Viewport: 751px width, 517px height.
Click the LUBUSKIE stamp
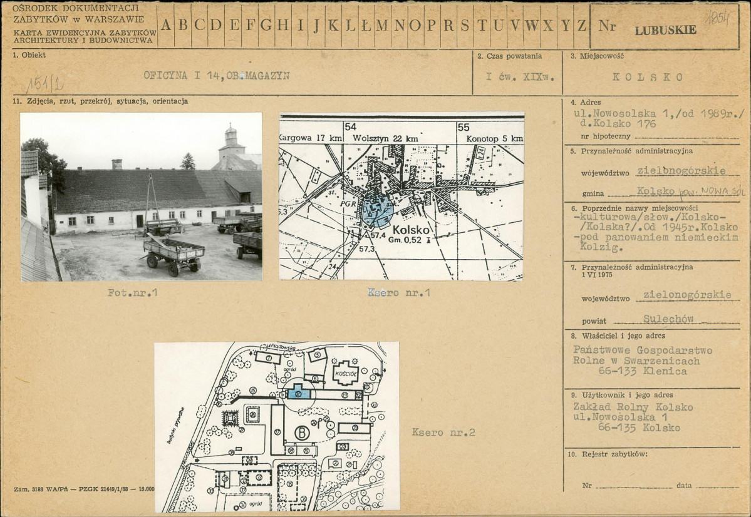click(665, 29)
